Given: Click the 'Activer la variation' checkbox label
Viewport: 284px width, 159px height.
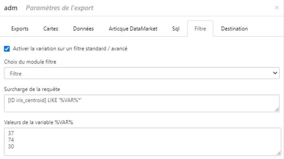Looking at the screenshot, I should tap(70, 49).
